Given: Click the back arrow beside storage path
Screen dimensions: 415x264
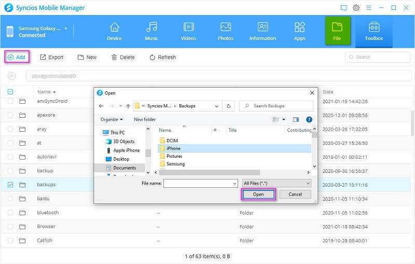Looking at the screenshot, I should (11, 76).
